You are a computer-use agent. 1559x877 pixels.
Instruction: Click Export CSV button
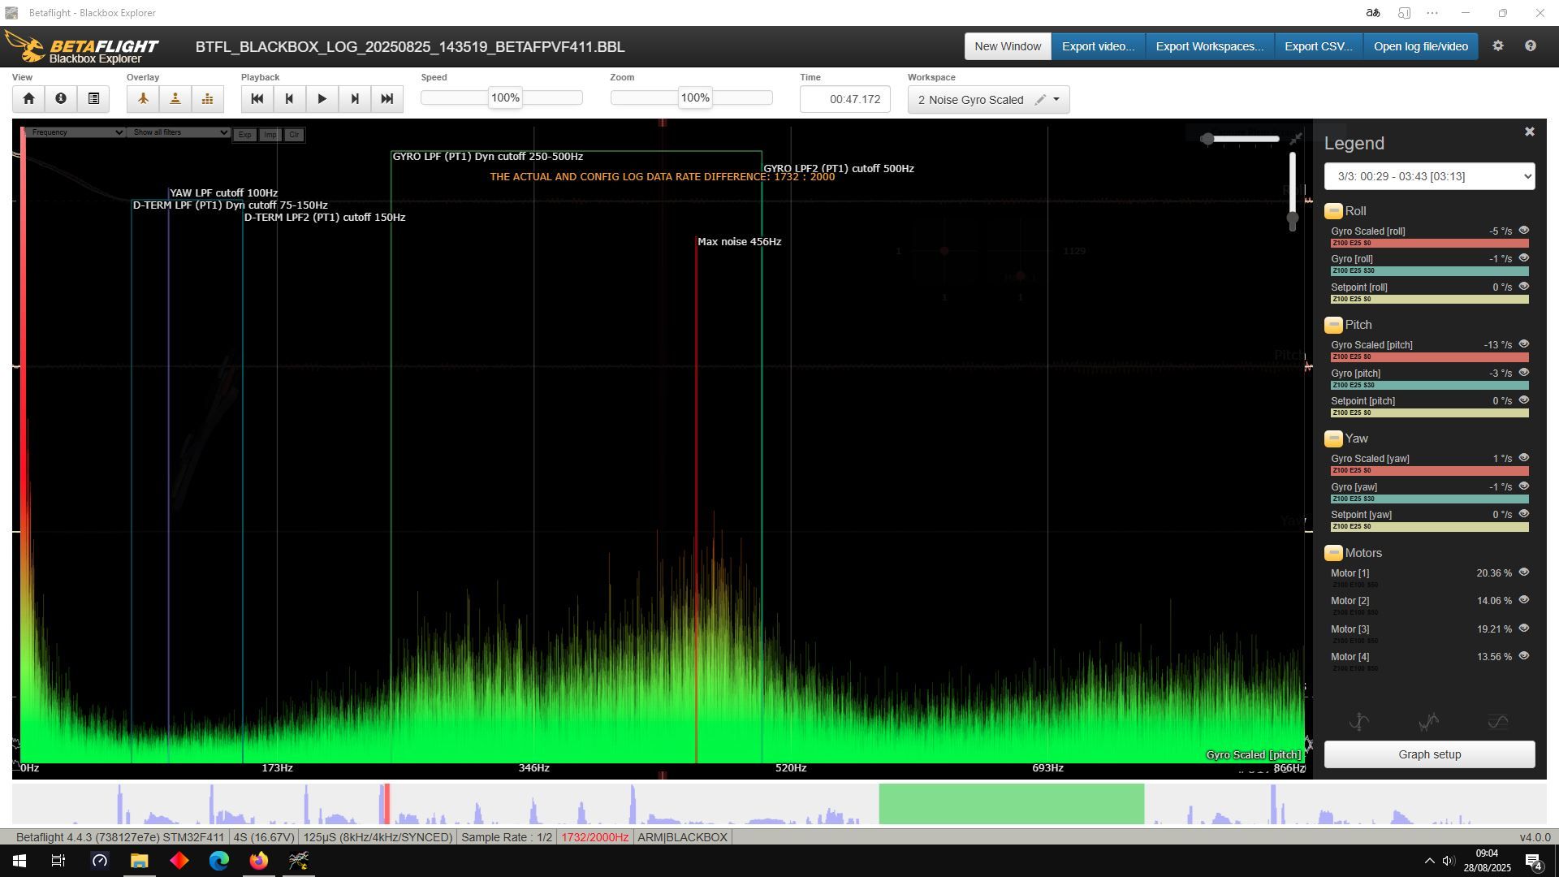click(1318, 46)
